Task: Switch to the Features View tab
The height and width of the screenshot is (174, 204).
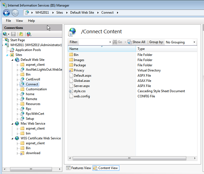Action: pyautogui.click(x=78, y=168)
